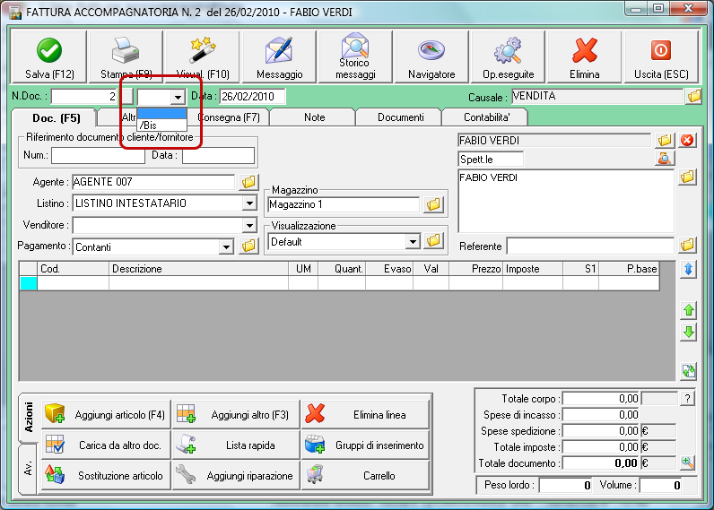The width and height of the screenshot is (714, 510).
Task: Click the Agente field AGENTE 007
Action: pos(154,182)
